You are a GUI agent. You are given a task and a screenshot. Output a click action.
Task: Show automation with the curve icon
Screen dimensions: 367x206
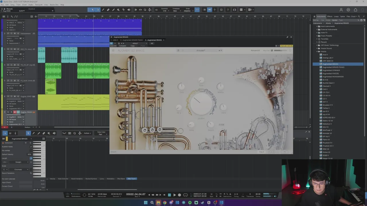click(16, 16)
